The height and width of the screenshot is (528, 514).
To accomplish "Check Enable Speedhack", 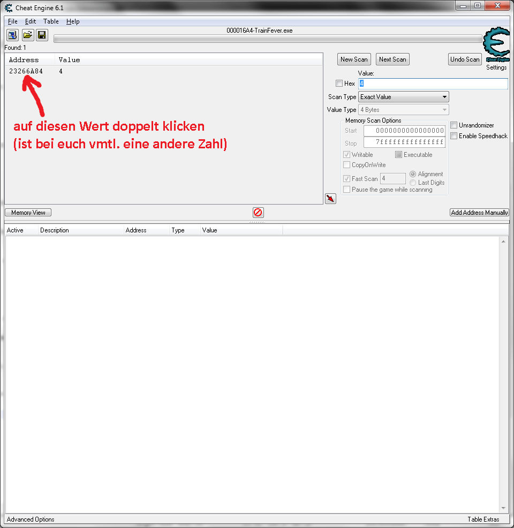I will (x=453, y=135).
